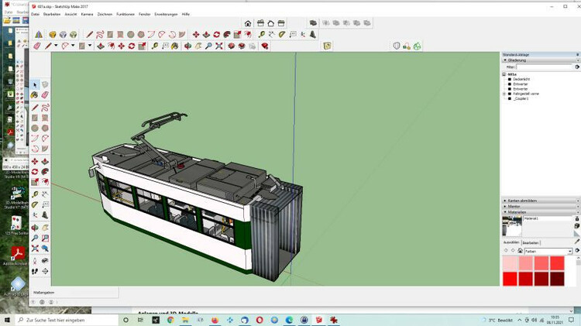
Task: Click the back arrow in materials browser
Action: point(506,251)
